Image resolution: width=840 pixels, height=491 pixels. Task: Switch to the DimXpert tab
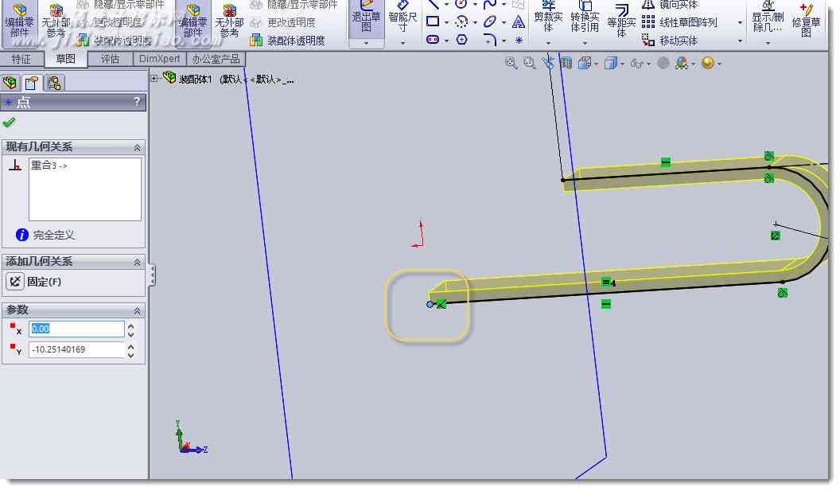159,59
